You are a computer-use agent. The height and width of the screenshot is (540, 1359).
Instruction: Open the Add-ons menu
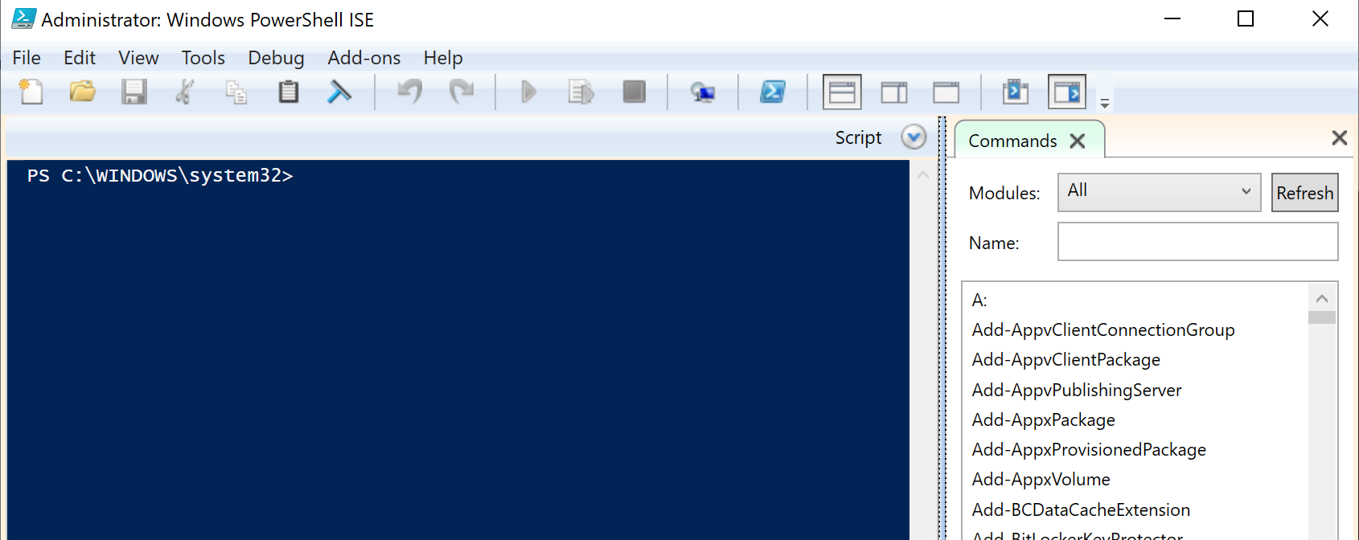click(x=363, y=58)
